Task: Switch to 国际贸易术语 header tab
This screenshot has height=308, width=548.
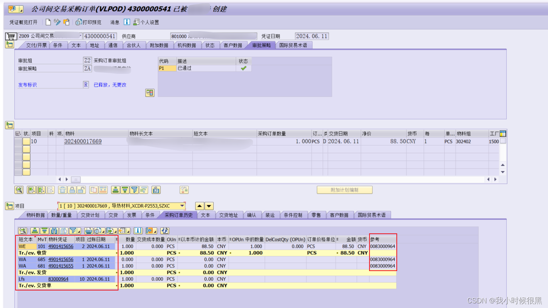Action: (293, 45)
